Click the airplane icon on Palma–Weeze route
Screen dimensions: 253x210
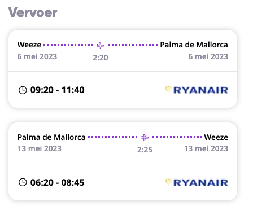coord(145,138)
